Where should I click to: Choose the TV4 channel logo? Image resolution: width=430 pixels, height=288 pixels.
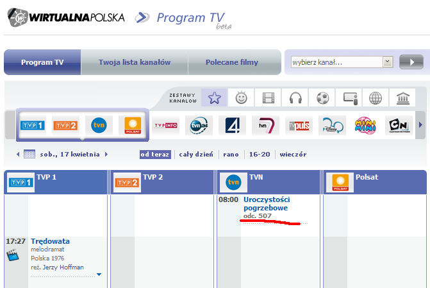(x=232, y=126)
